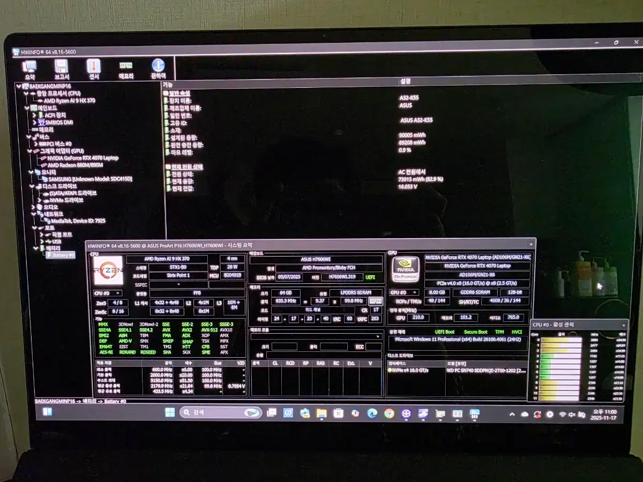The height and width of the screenshot is (482, 643).
Task: Click the WD PC SN740 drive model entry
Action: pos(485,370)
